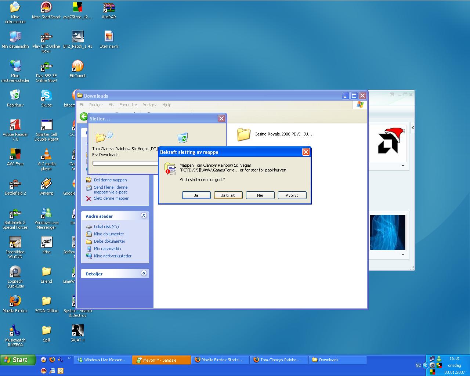Expand the Detaljer panel
Screen dimensions: 470x376
pyautogui.click(x=144, y=273)
